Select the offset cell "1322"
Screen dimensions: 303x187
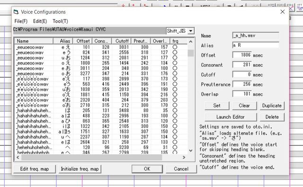[85, 126]
